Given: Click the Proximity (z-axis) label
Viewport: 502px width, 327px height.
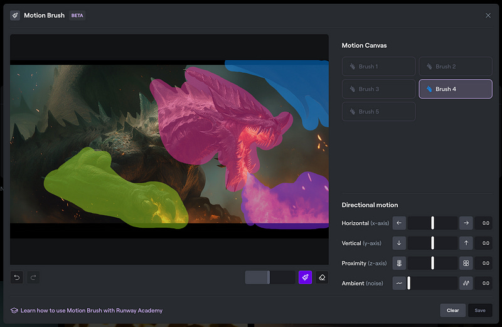Looking at the screenshot, I should pyautogui.click(x=364, y=263).
